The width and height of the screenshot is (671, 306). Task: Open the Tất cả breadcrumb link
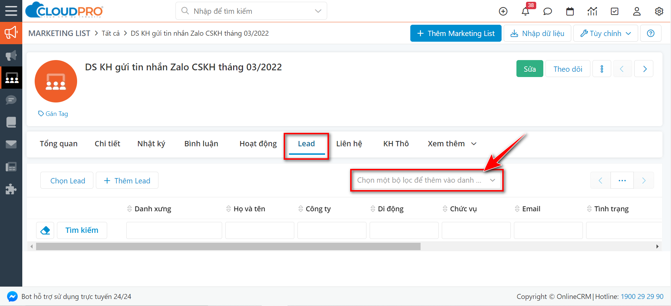pos(111,33)
